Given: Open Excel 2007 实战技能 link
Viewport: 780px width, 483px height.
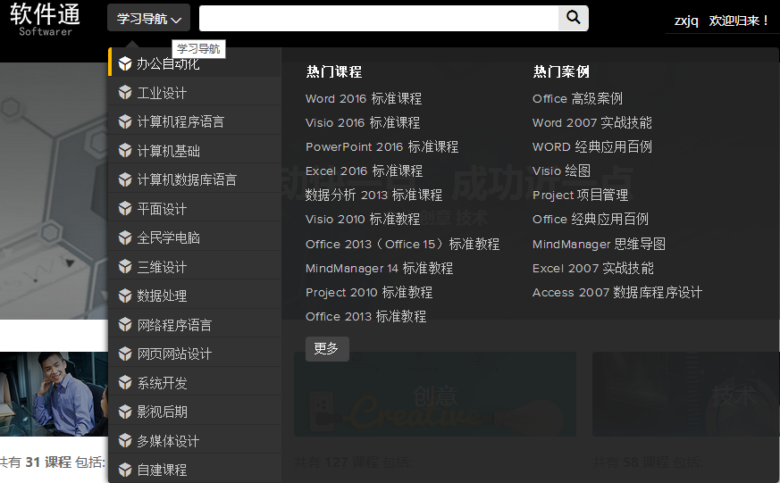Looking at the screenshot, I should click(593, 269).
